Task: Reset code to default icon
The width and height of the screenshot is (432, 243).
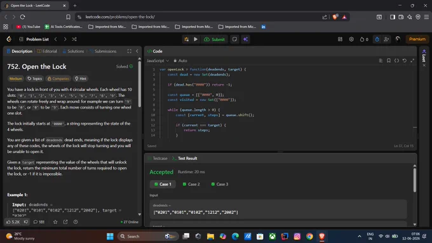Action: [405, 60]
